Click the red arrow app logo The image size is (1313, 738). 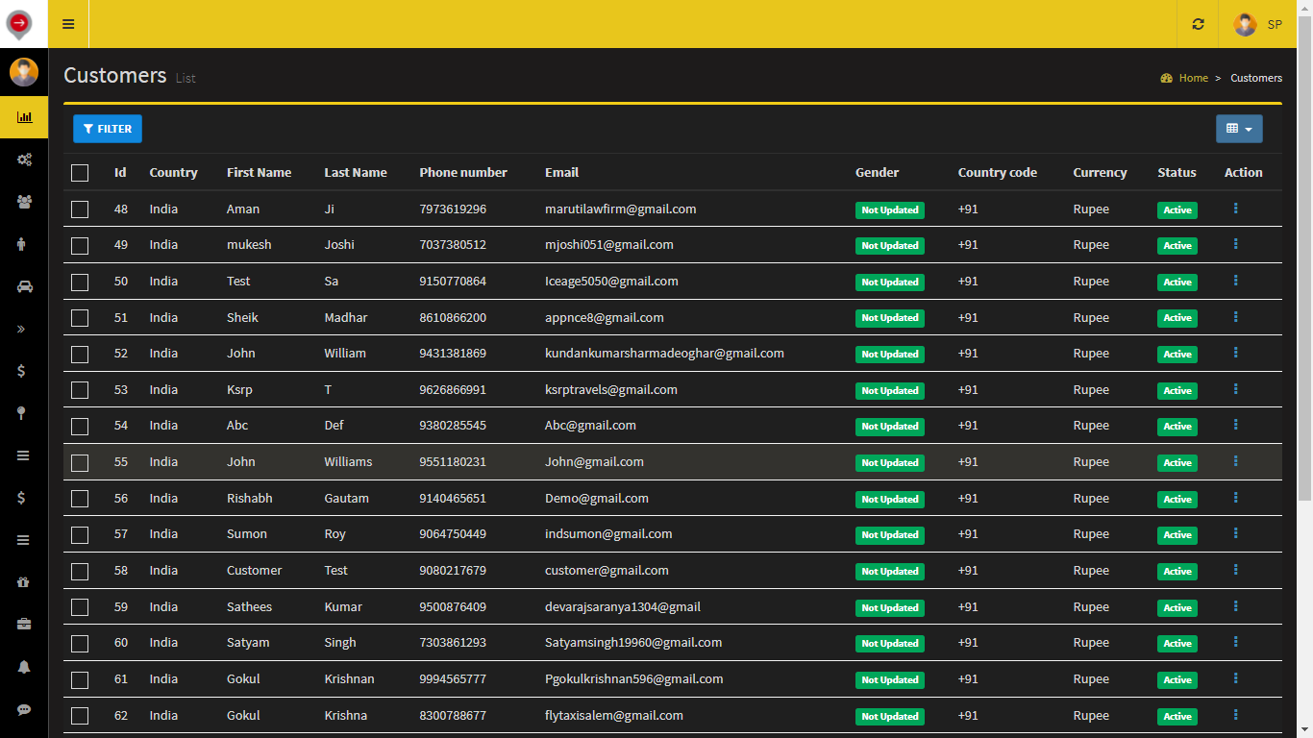pos(19,24)
